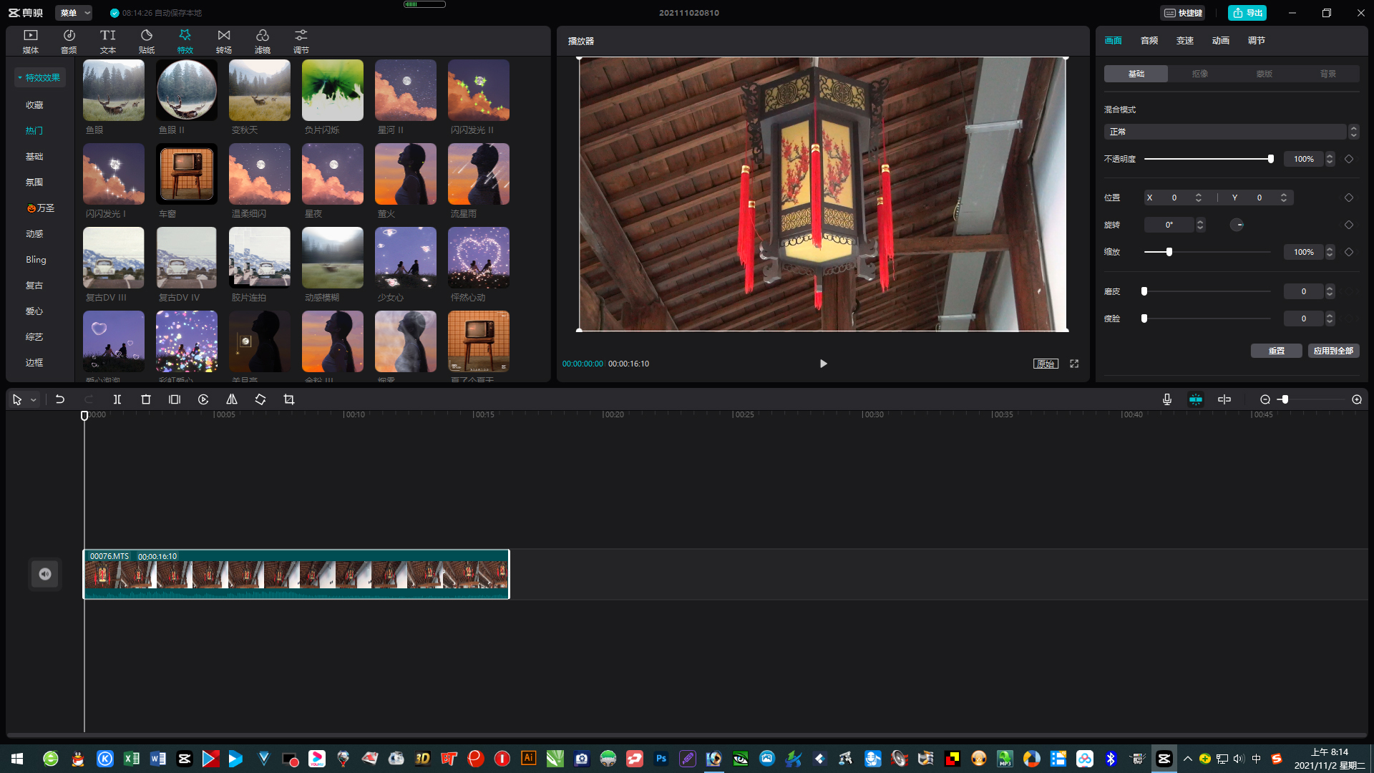Choose the 流星雨 effect thumbnail
Viewport: 1374px width, 773px height.
coord(479,174)
